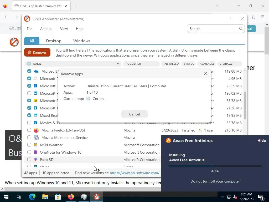The image size is (269, 202).
Task: Click the OneNote for Windows 10 icon
Action: (x=35, y=152)
